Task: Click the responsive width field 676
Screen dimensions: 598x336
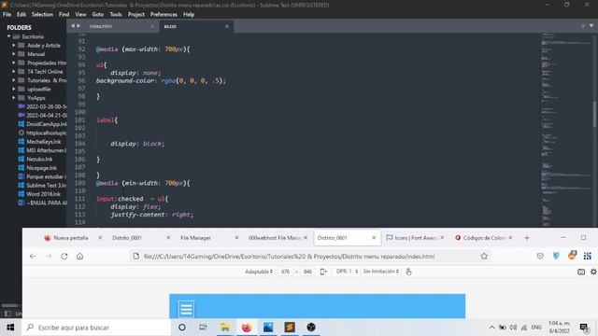Action: tap(285, 272)
